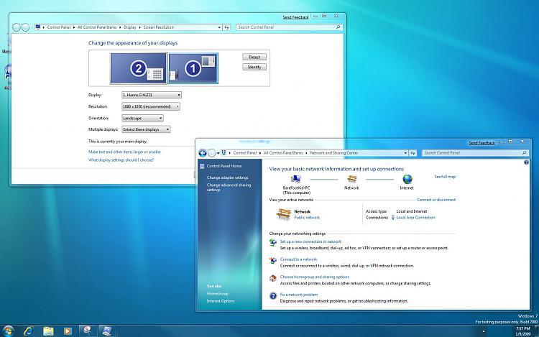Viewport: 539px width, 337px height.
Task: Expand address bar history dropdown in Network window
Action: (x=405, y=153)
